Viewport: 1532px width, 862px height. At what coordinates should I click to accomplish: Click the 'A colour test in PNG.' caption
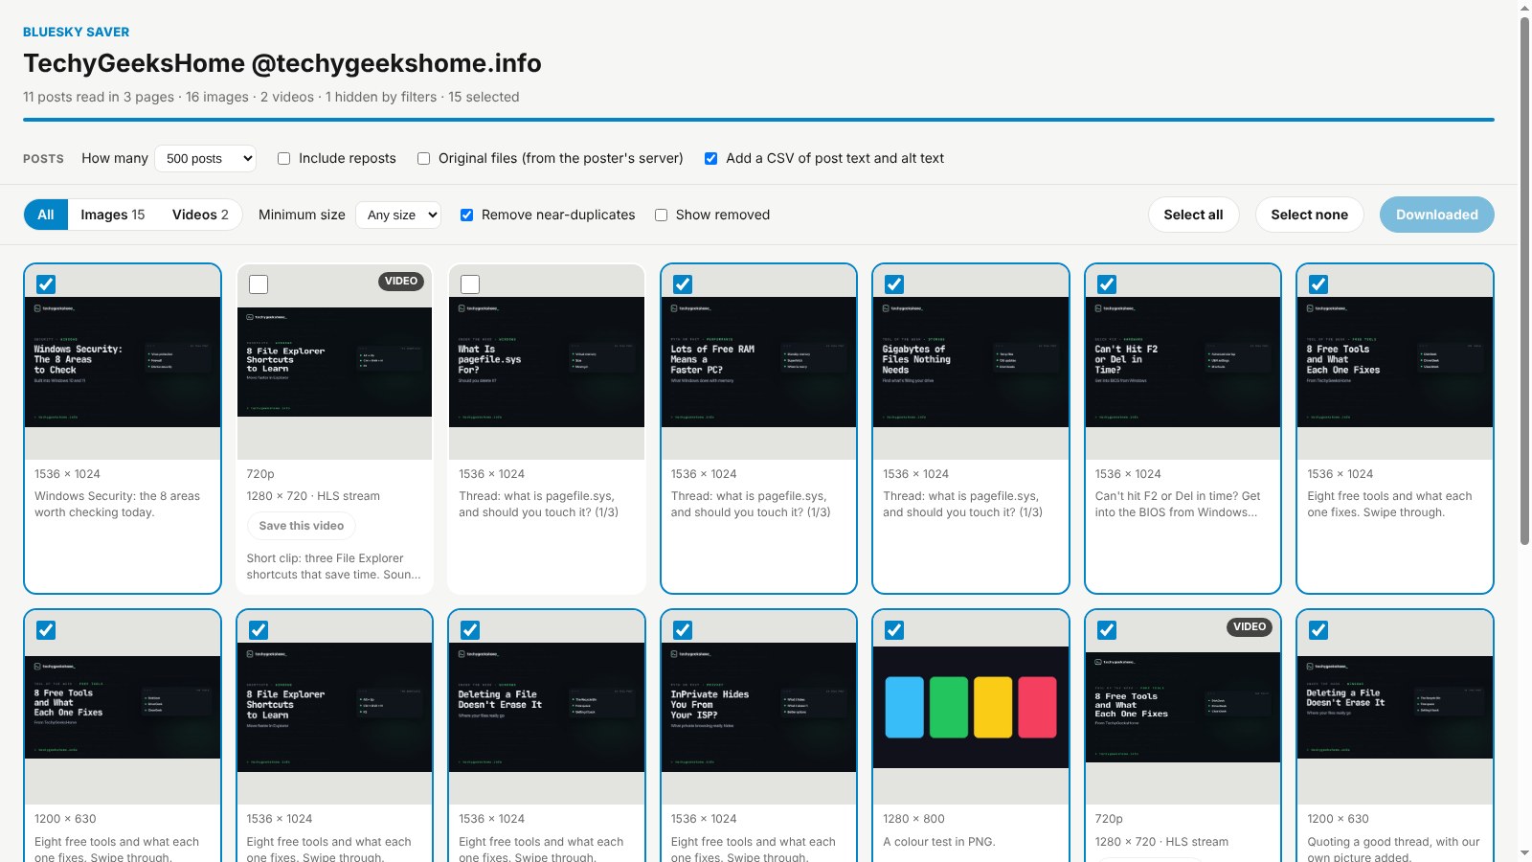coord(939,842)
